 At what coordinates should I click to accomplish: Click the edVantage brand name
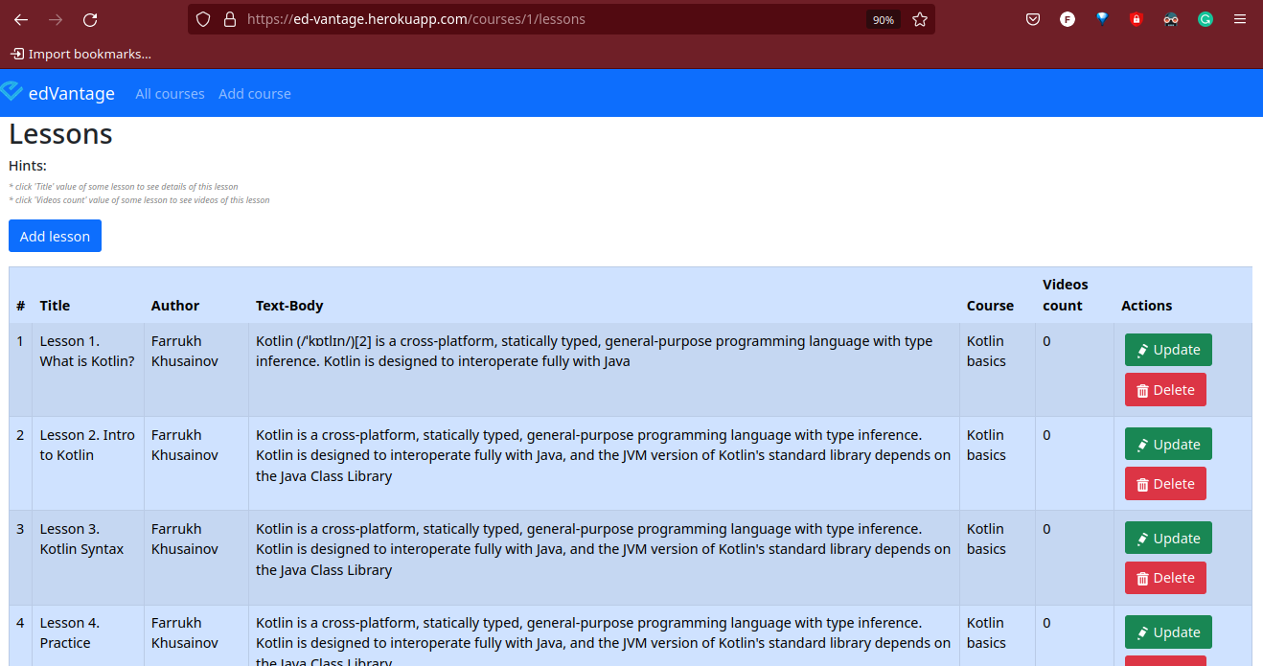[x=72, y=93]
